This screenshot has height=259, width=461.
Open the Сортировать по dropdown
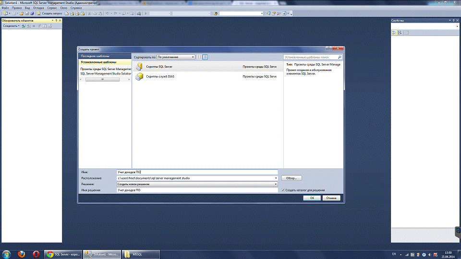click(x=176, y=57)
